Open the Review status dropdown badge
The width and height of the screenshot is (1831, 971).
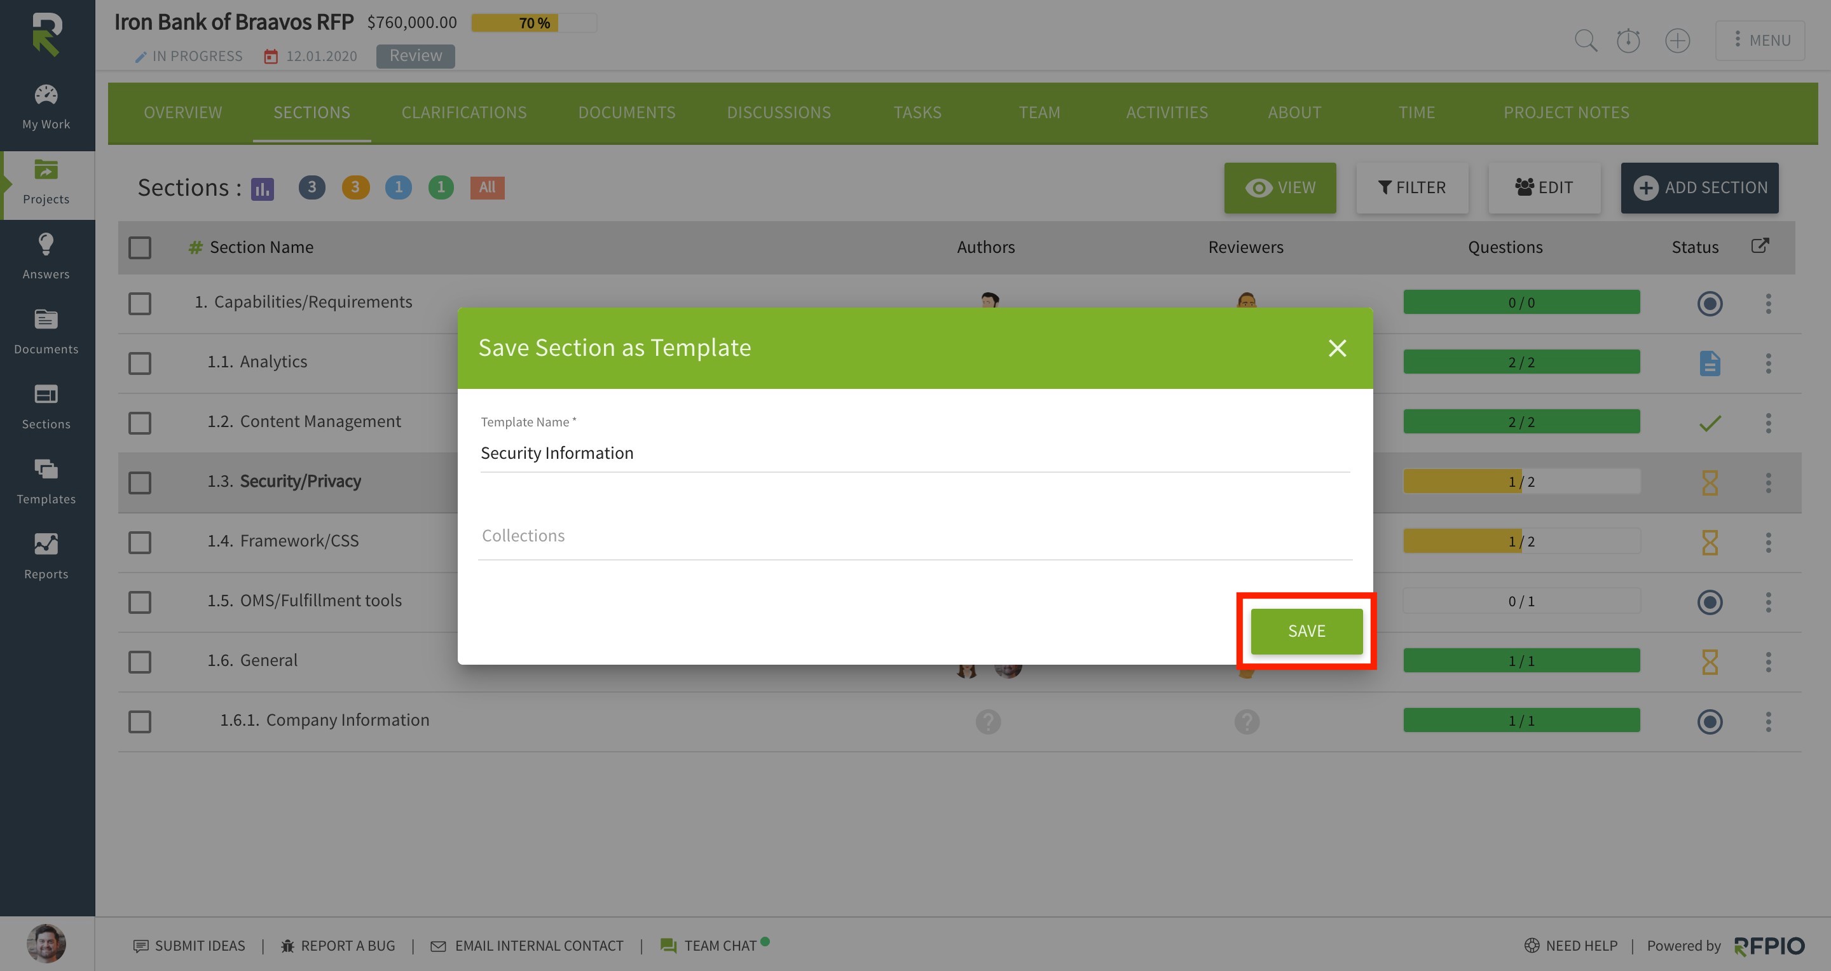point(415,55)
